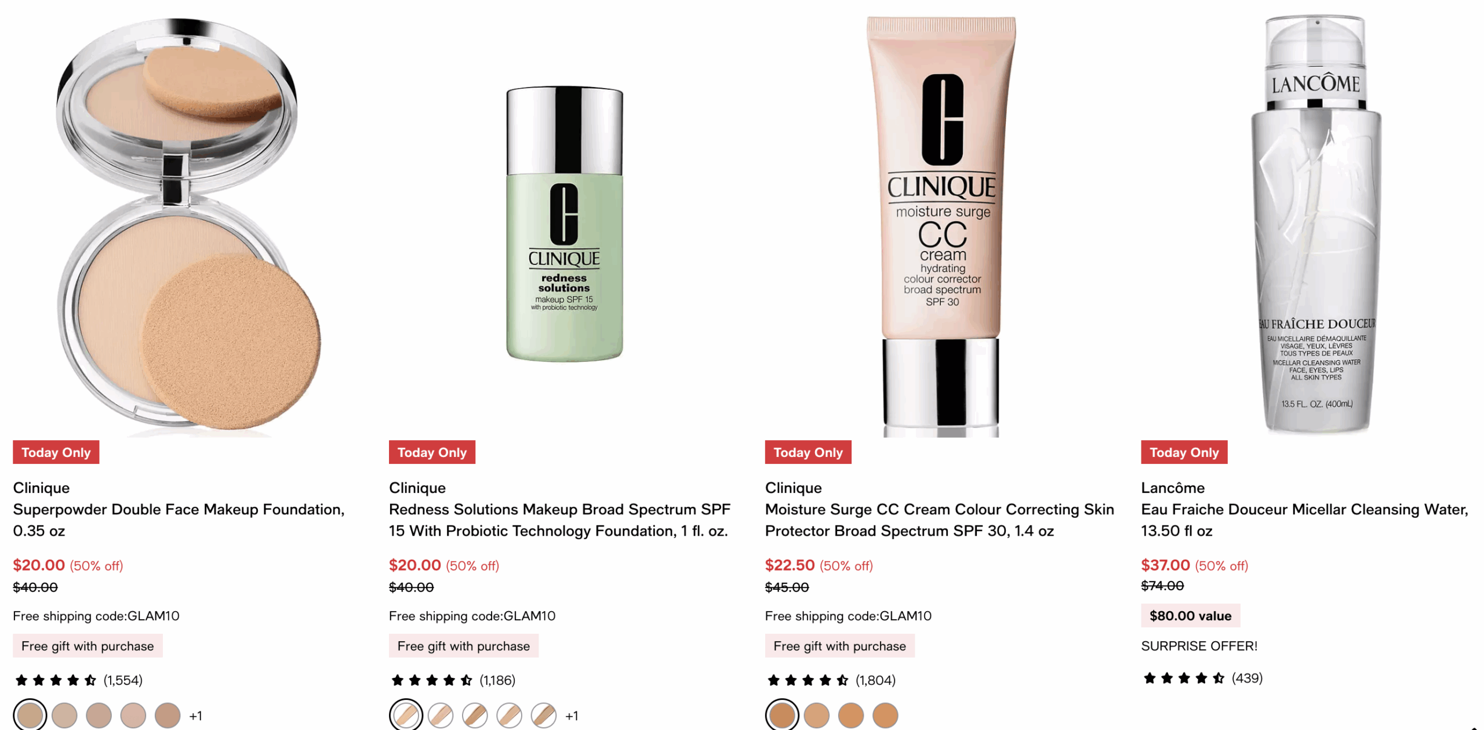Select the first Superpowder shade swatch
The image size is (1484, 730).
click(x=30, y=715)
